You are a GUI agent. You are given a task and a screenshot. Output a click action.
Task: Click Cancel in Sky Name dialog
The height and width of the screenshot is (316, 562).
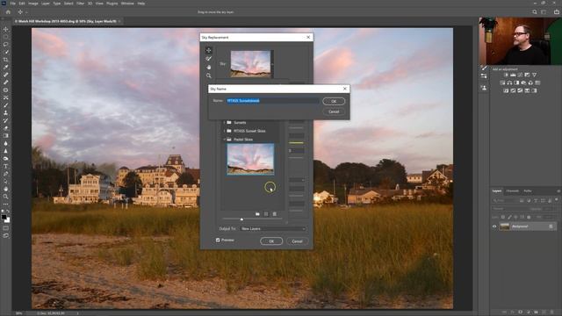coord(334,111)
